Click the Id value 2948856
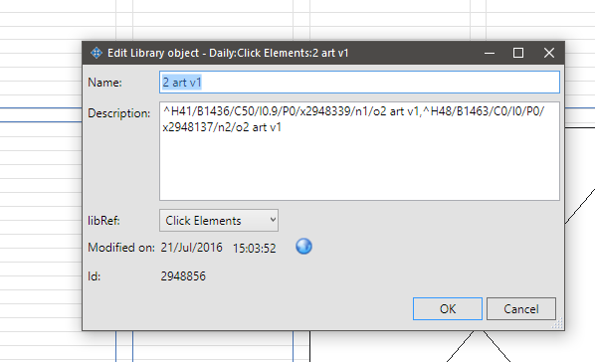The height and width of the screenshot is (362, 595). point(183,275)
